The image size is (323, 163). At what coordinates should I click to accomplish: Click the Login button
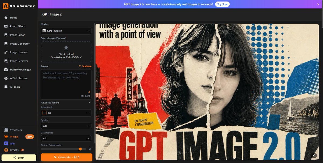pos(19,158)
